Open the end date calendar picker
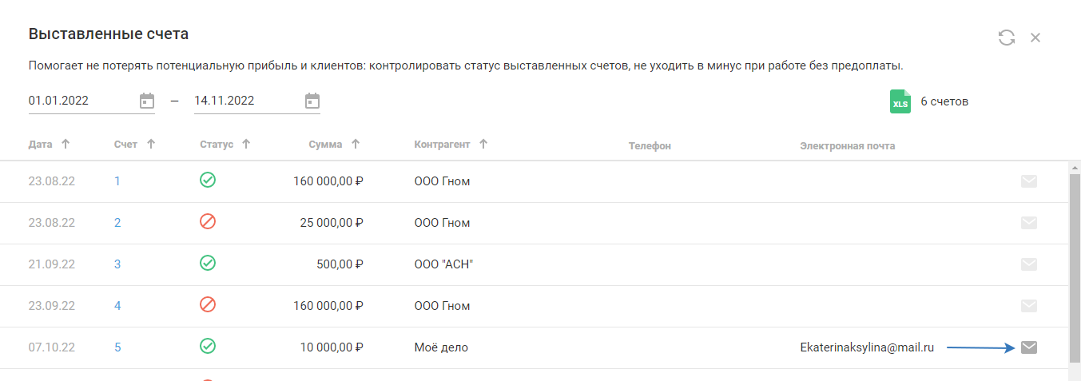1081x381 pixels. click(x=312, y=101)
